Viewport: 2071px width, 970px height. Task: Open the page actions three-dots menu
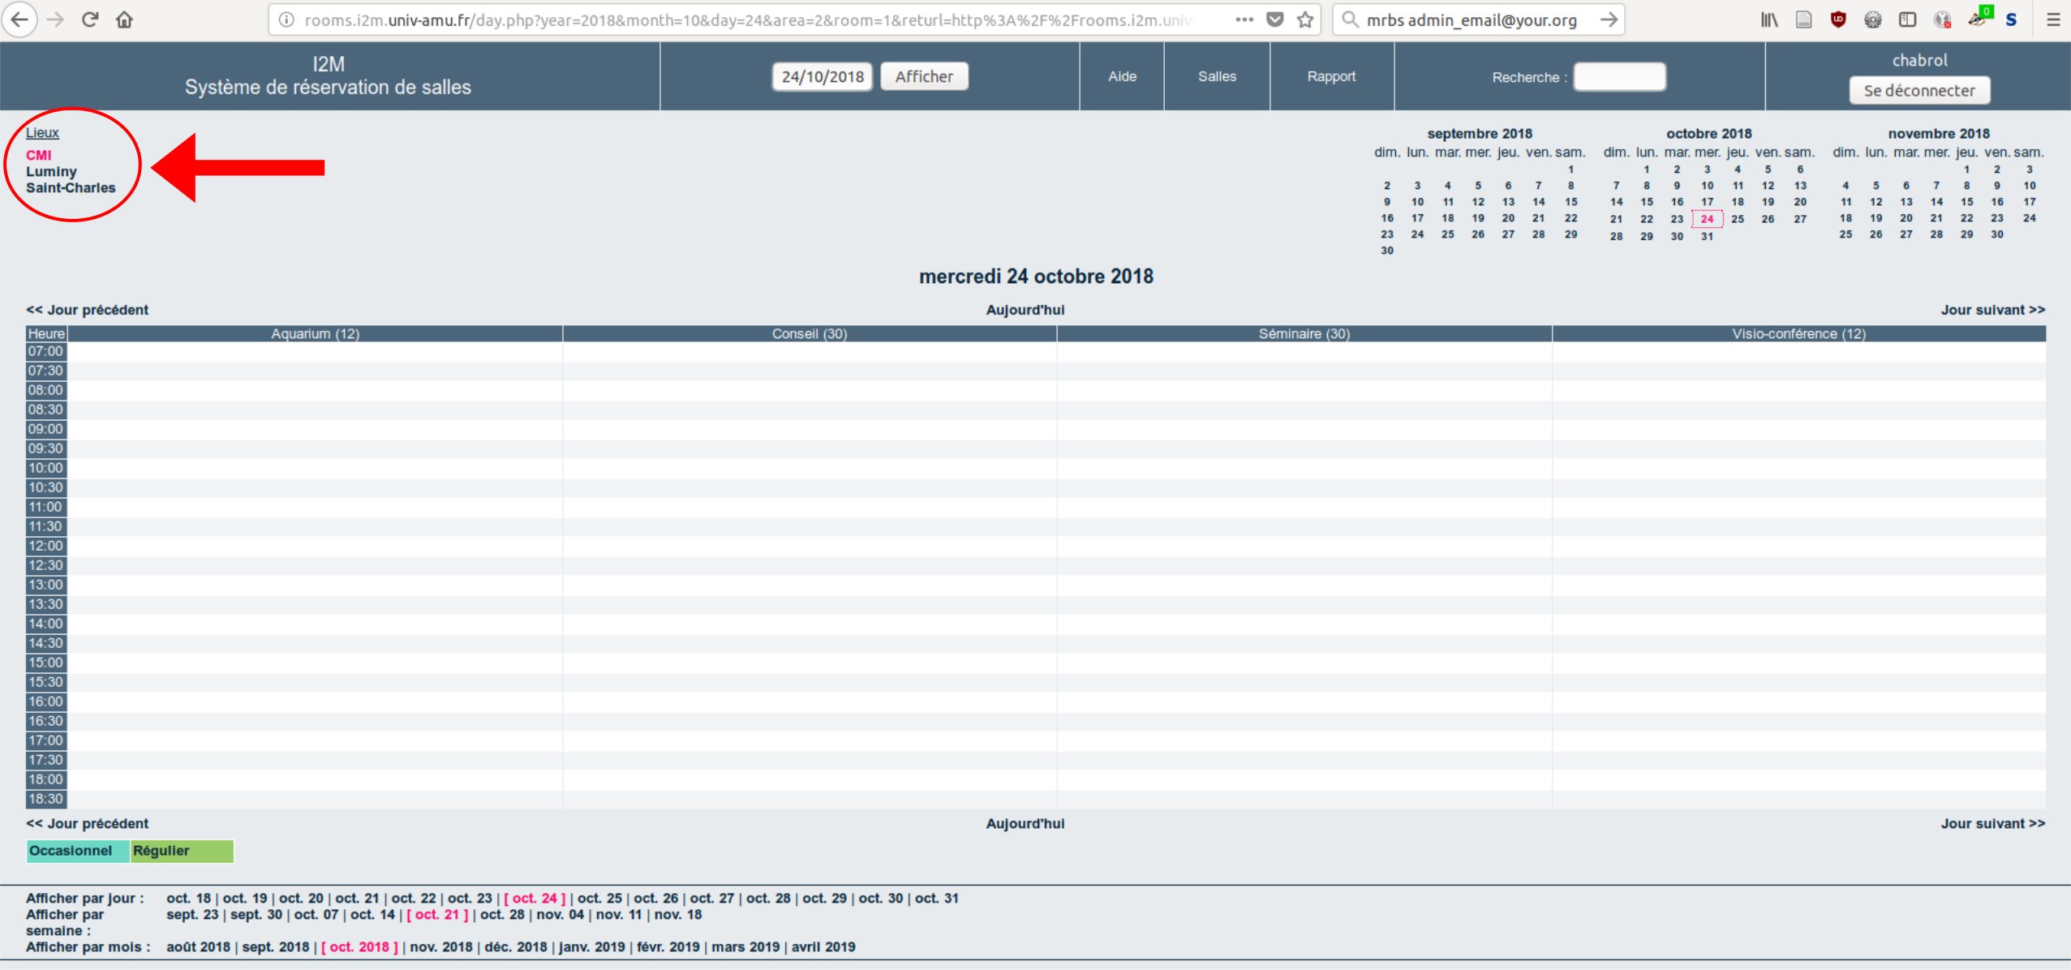click(1244, 19)
